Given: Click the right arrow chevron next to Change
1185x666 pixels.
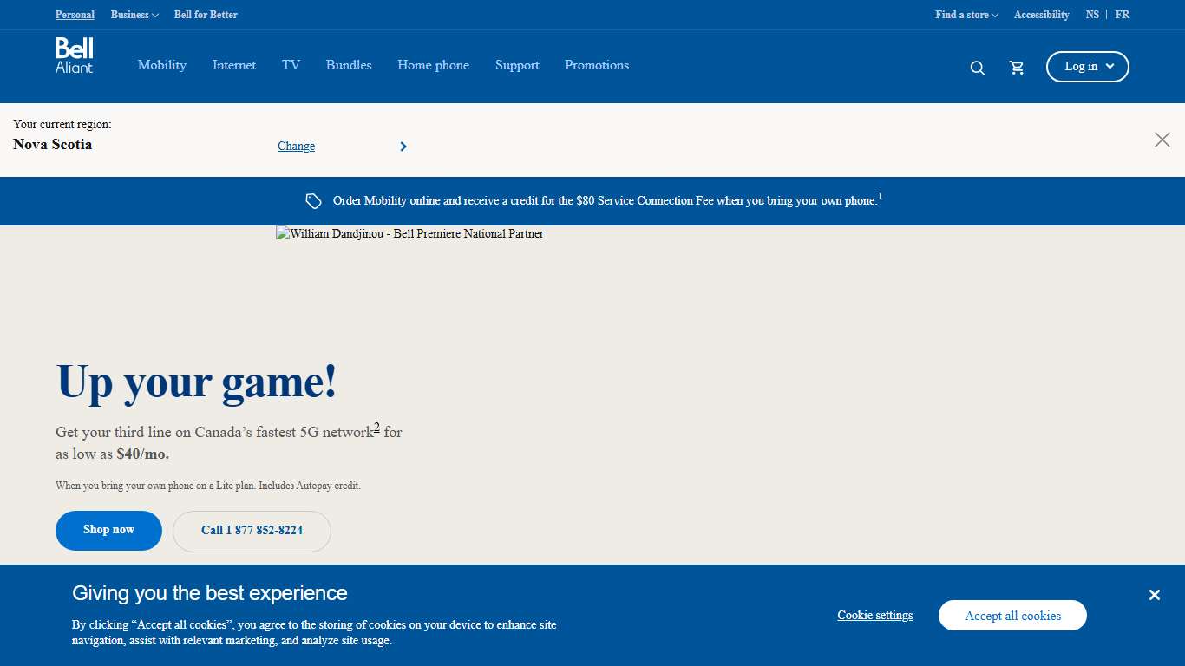Looking at the screenshot, I should [x=403, y=146].
